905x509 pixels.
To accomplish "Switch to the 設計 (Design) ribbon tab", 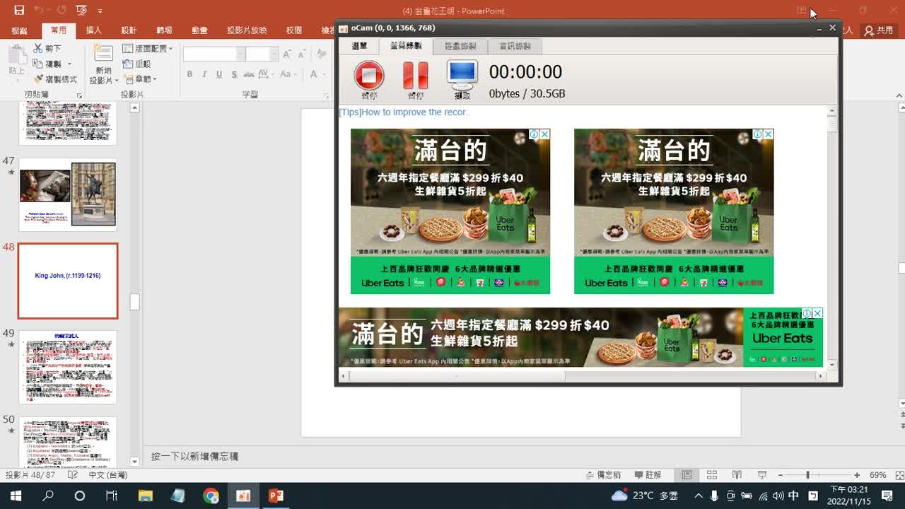I will click(x=129, y=30).
